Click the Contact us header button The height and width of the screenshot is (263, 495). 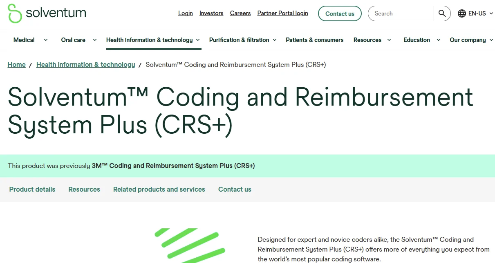[x=340, y=13]
